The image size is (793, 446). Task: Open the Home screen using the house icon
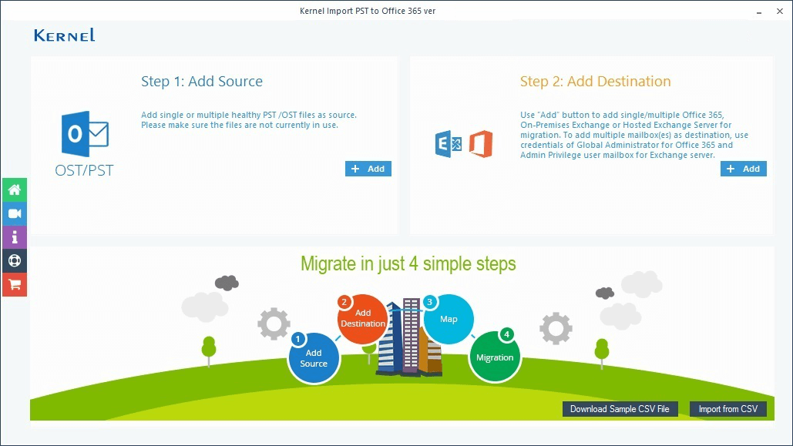pos(14,189)
